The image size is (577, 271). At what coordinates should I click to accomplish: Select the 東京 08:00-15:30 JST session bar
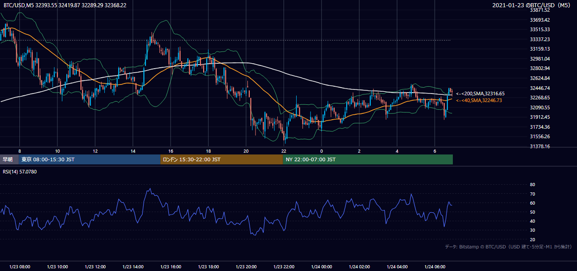(89, 159)
